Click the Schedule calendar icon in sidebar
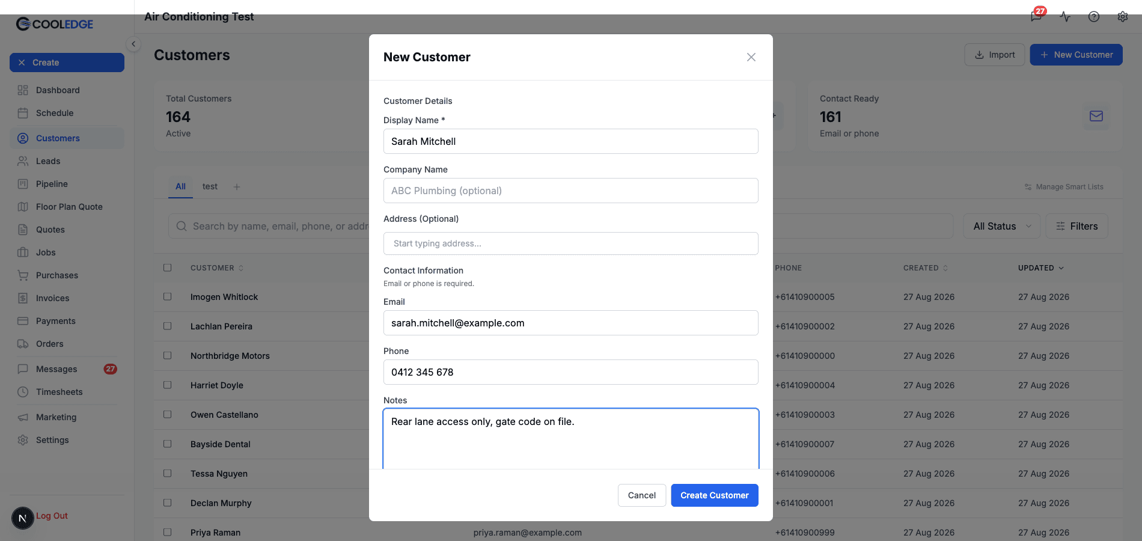This screenshot has width=1142, height=541. point(23,113)
